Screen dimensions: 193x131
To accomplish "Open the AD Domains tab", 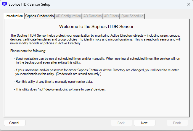I will tap(92, 16).
